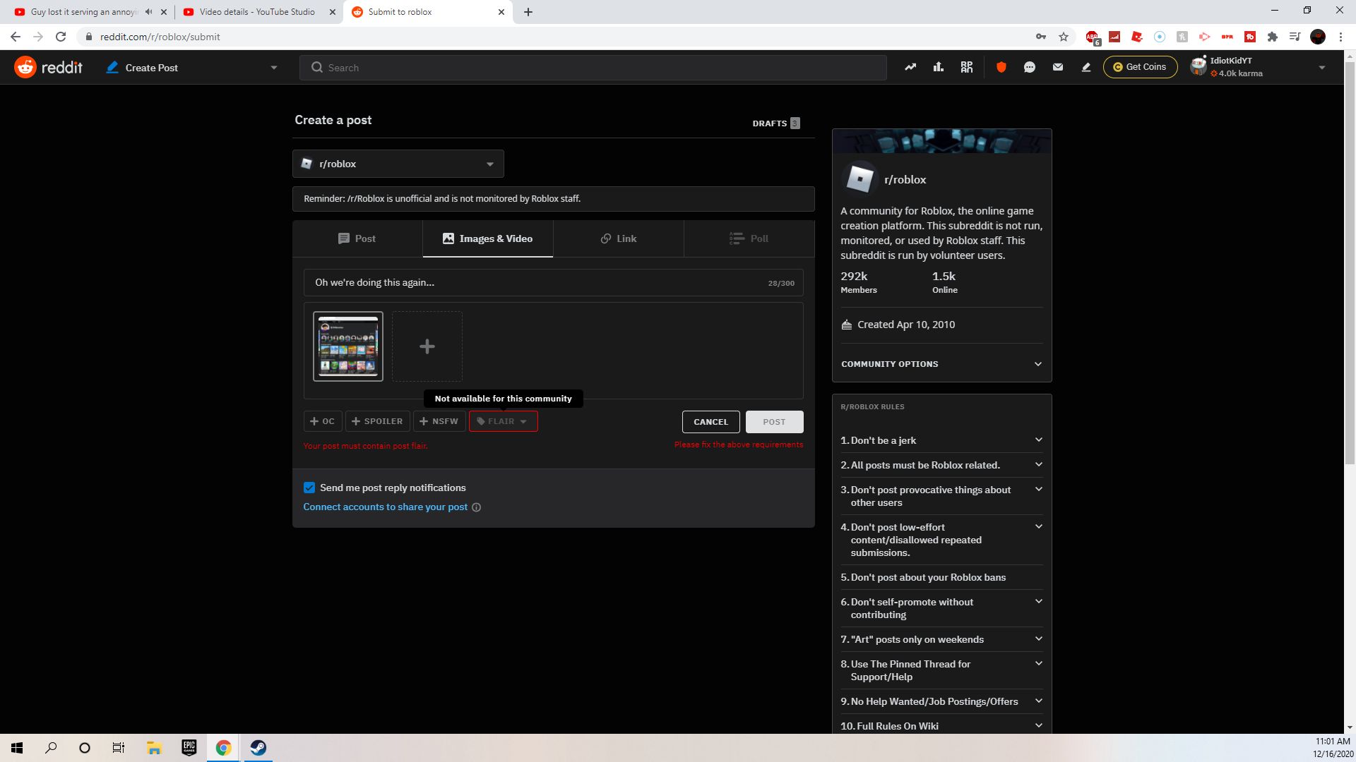Uncheck Send me post reply notifications
This screenshot has height=762, width=1356.
pos(309,488)
